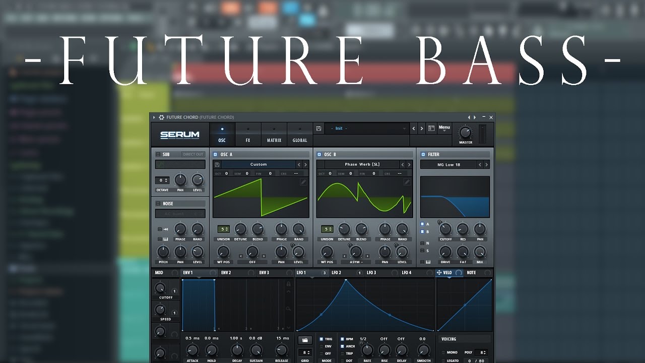This screenshot has height=363, width=645.
Task: Click the VELO move-arrows icon
Action: (x=439, y=273)
